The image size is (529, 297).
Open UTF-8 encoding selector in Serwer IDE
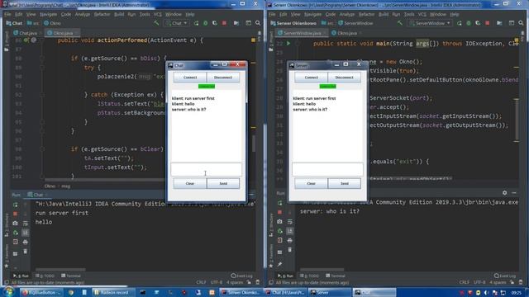click(x=479, y=282)
